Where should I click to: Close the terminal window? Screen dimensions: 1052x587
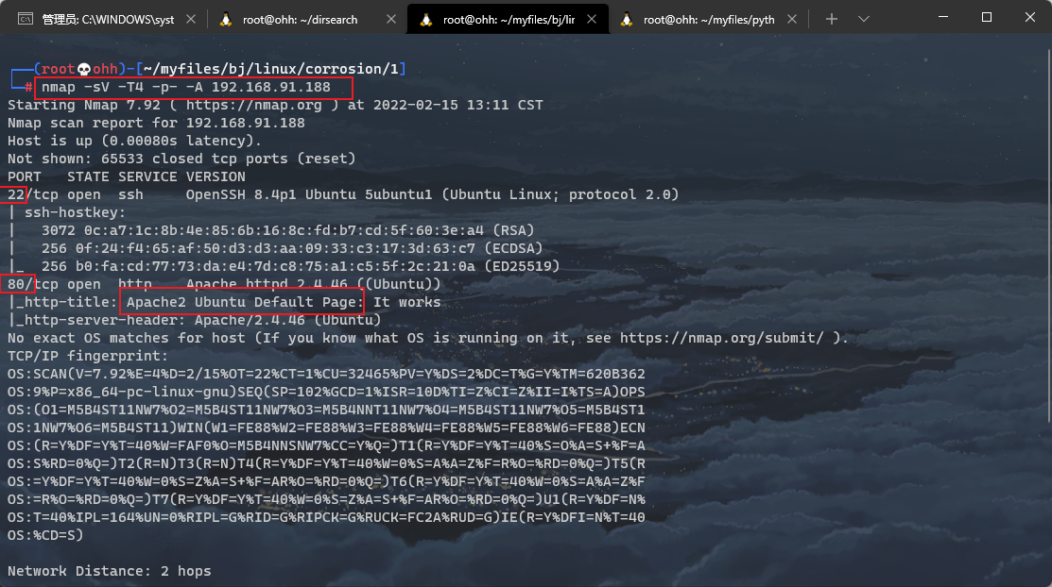pos(1030,17)
